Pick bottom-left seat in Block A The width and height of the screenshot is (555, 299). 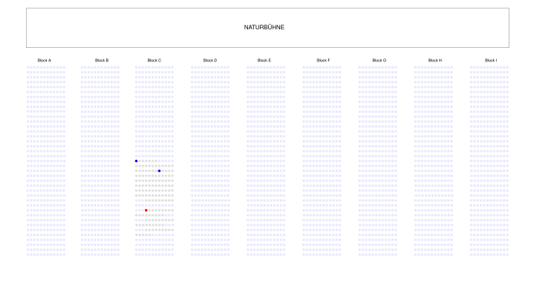pyautogui.click(x=28, y=255)
